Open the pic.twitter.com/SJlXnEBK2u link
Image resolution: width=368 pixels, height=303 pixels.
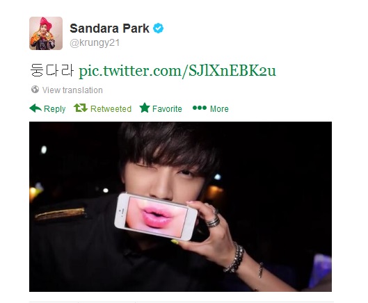pos(177,71)
